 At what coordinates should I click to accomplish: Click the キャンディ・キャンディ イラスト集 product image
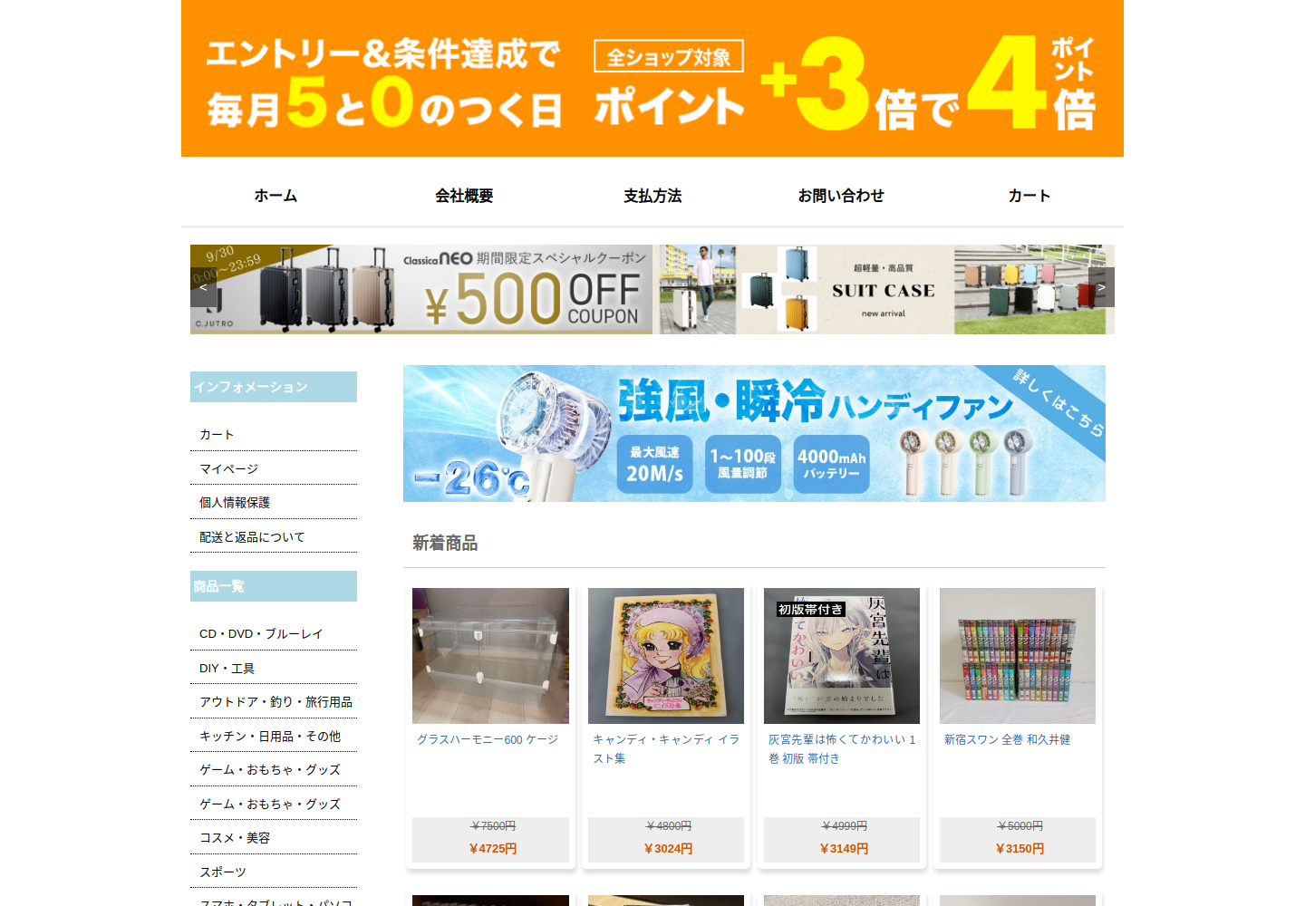pos(666,656)
